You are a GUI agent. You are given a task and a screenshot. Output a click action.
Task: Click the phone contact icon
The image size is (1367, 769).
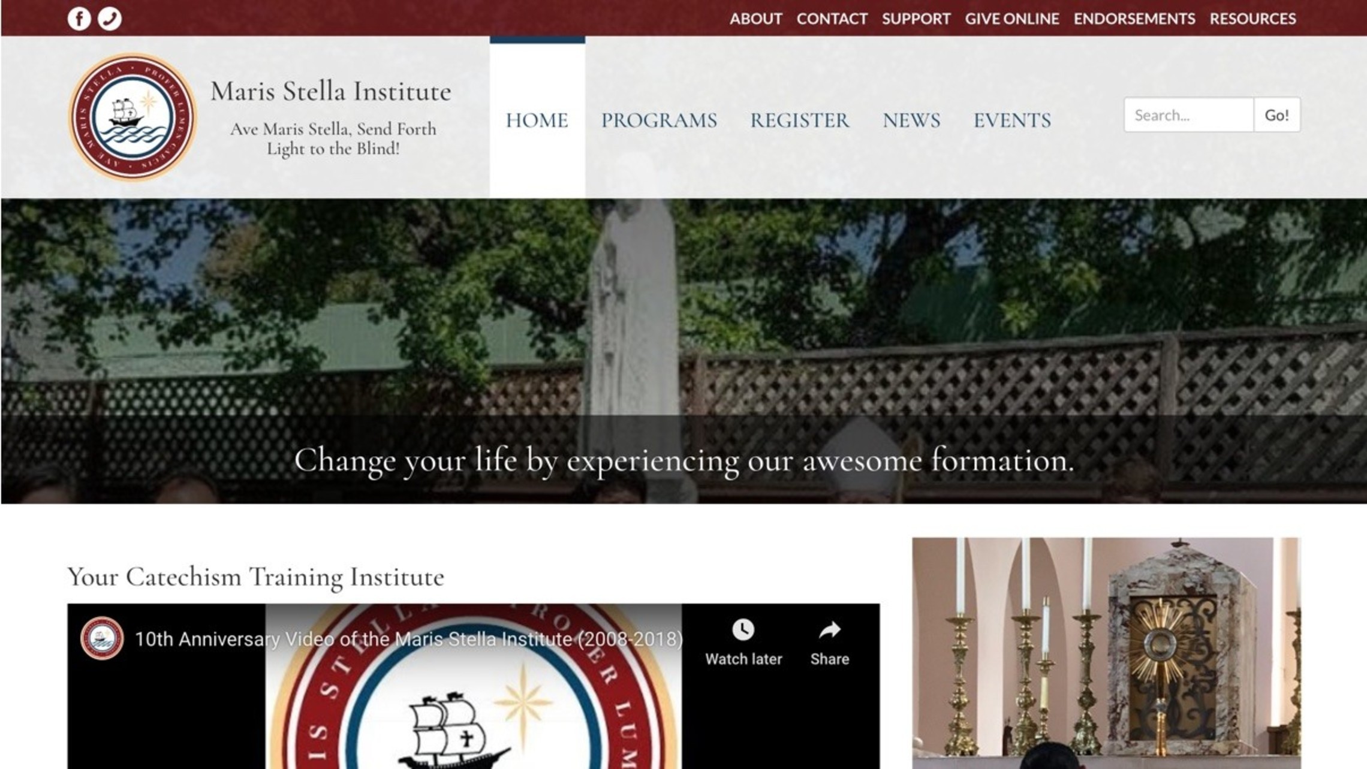point(110,19)
